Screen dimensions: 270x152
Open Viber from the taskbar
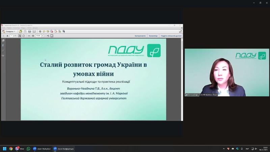point(20,149)
